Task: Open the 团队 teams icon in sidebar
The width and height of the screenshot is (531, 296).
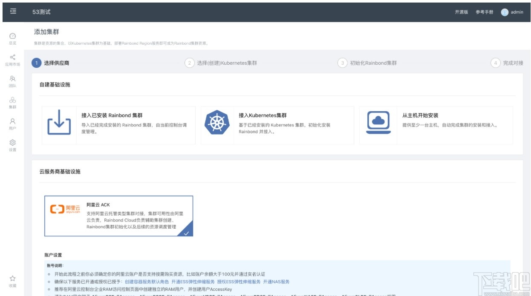Action: click(x=13, y=78)
